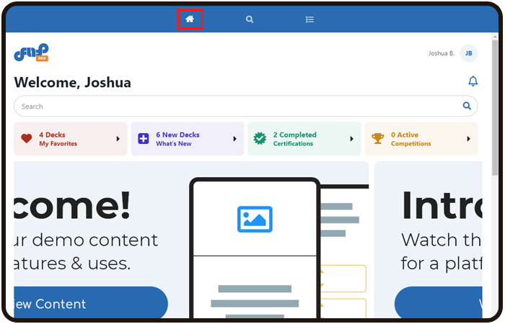Open the search icon in top navigation bar
Image resolution: width=505 pixels, height=324 pixels.
click(250, 19)
